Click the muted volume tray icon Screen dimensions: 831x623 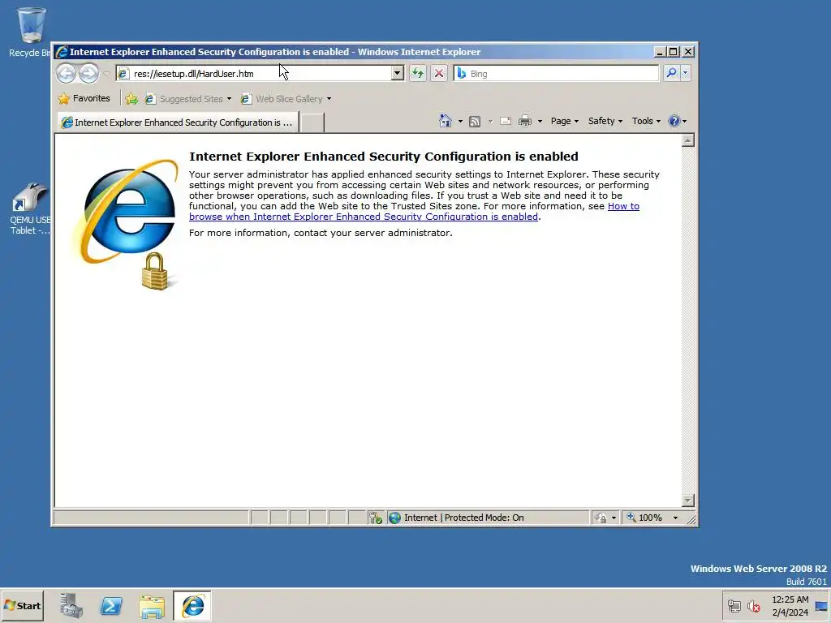pos(753,605)
